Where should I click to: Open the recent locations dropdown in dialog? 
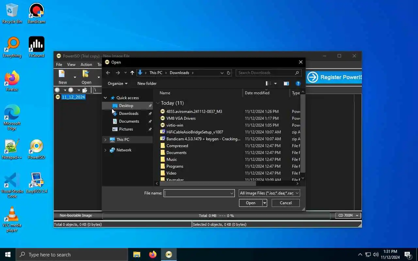[125, 73]
